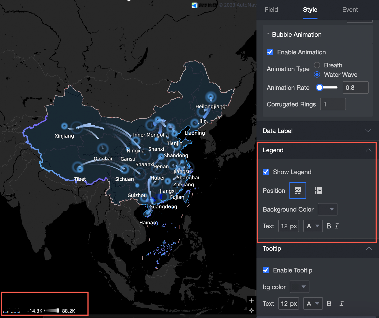This screenshot has width=379, height=318.
Task: Click the Animation Rate value field
Action: [355, 87]
